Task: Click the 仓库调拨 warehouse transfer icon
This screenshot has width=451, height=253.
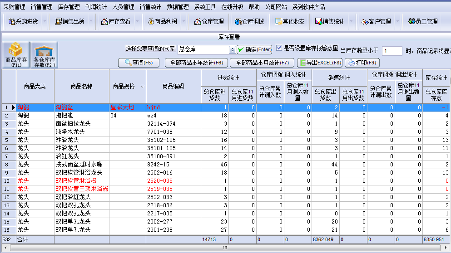Action: pyautogui.click(x=249, y=21)
